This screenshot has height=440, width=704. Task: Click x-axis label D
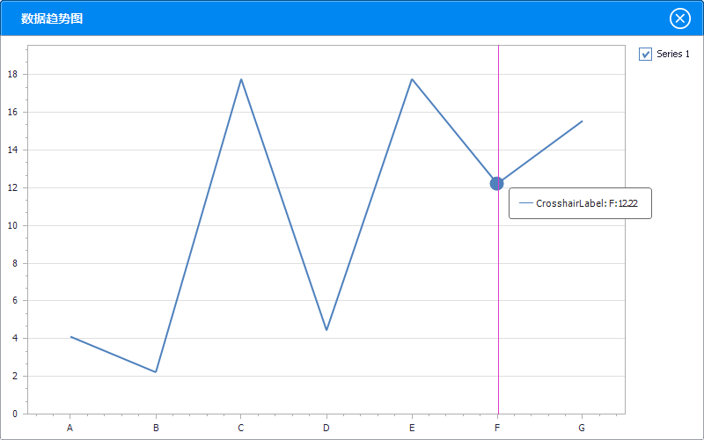point(326,428)
